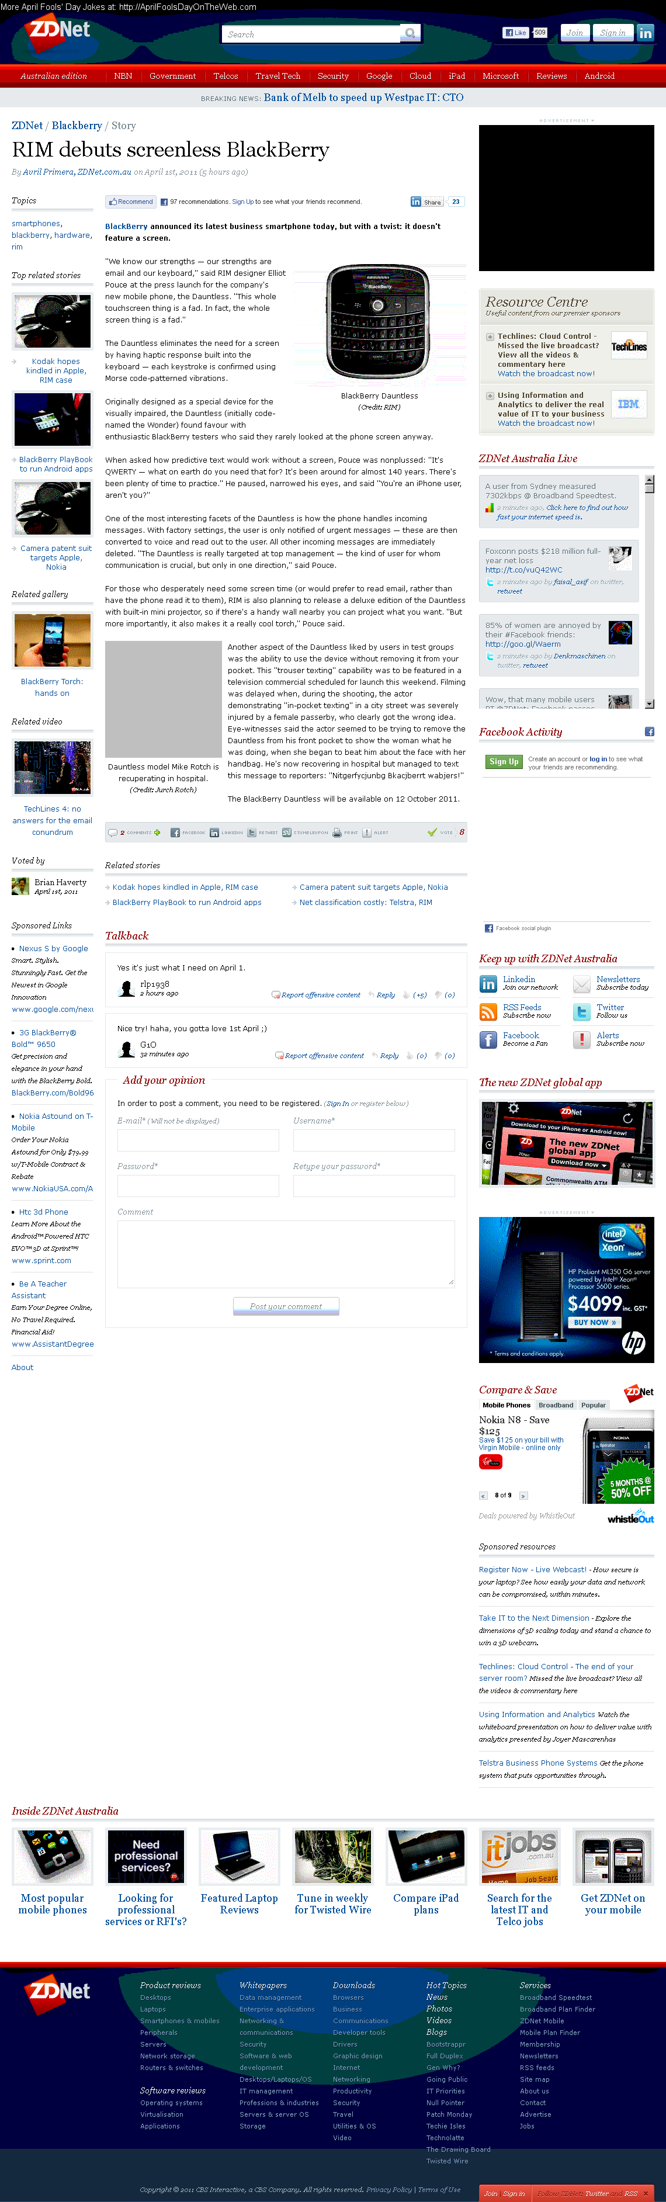Click the new ZDNet global app banner
This screenshot has width=666, height=2202.
566,1143
